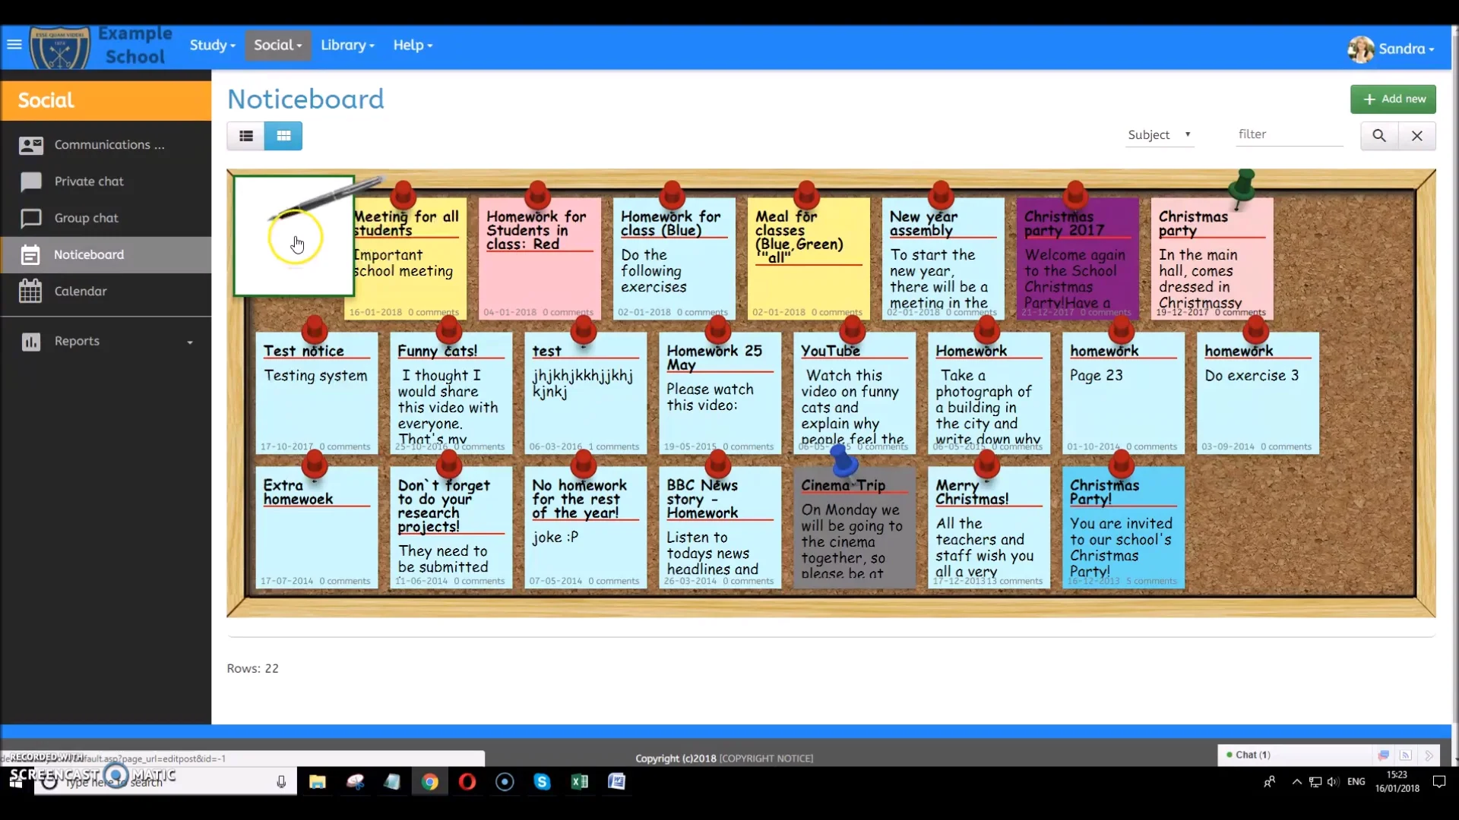Open the Calendar from the sidebar
Viewport: 1459px width, 820px height.
tap(30, 291)
